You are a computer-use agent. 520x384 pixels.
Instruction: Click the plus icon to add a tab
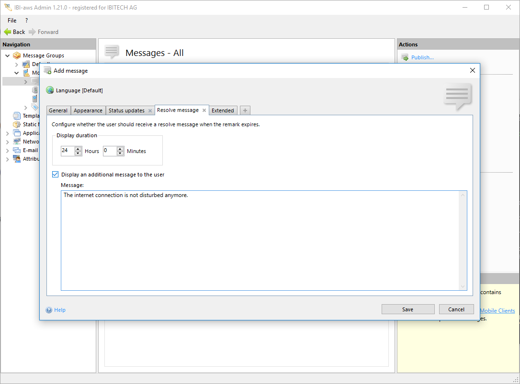point(245,110)
